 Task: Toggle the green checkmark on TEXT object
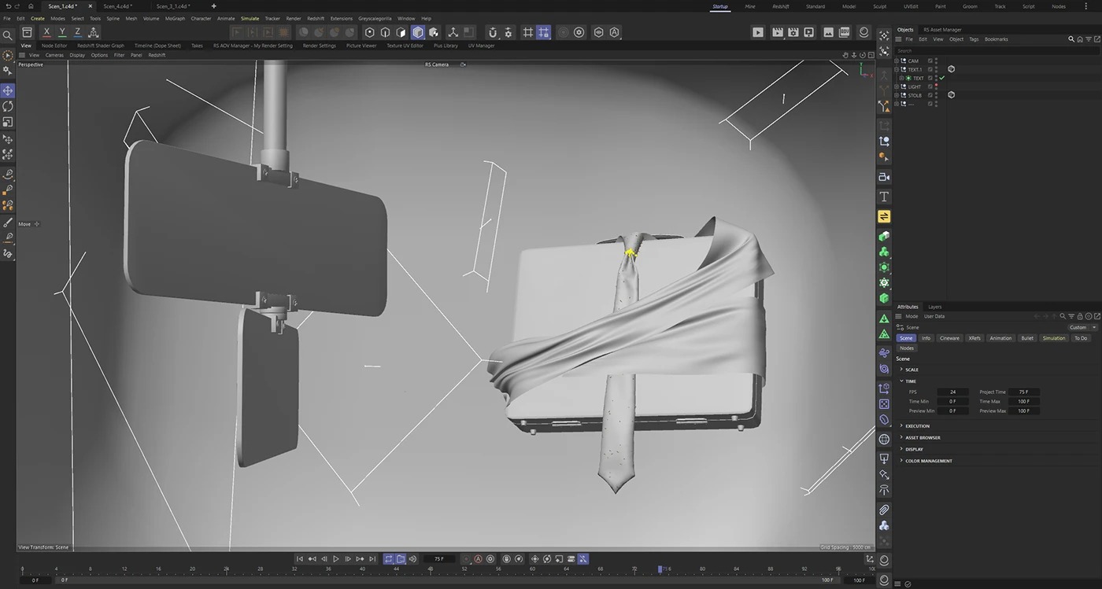tap(941, 78)
